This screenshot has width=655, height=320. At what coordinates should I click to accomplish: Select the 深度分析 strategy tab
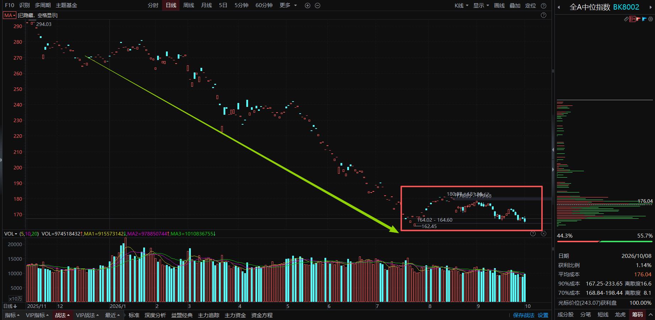point(155,315)
